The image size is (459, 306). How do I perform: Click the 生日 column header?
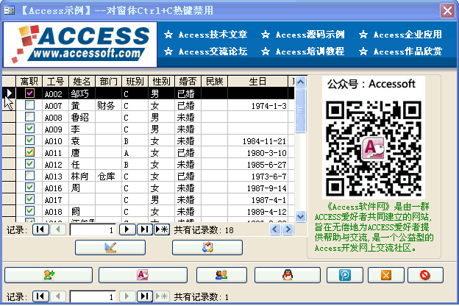(257, 82)
